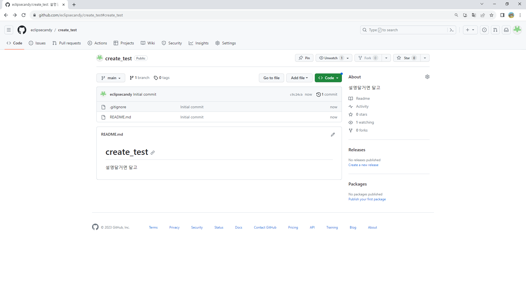Screen dimensions: 526x285
Task: Click the Type / to search field
Action: coord(404,30)
